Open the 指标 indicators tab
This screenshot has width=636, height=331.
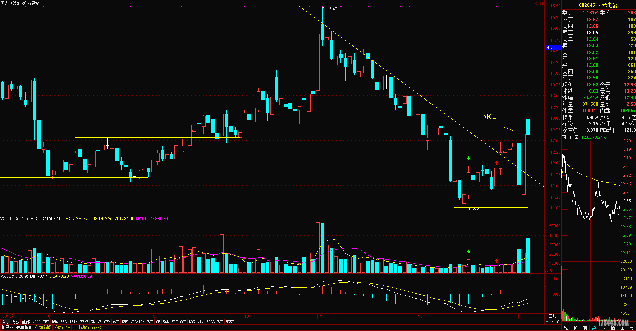click(5, 322)
